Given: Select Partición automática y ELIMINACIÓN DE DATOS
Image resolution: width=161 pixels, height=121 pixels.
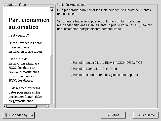Looking at the screenshot, I should coord(71,63).
